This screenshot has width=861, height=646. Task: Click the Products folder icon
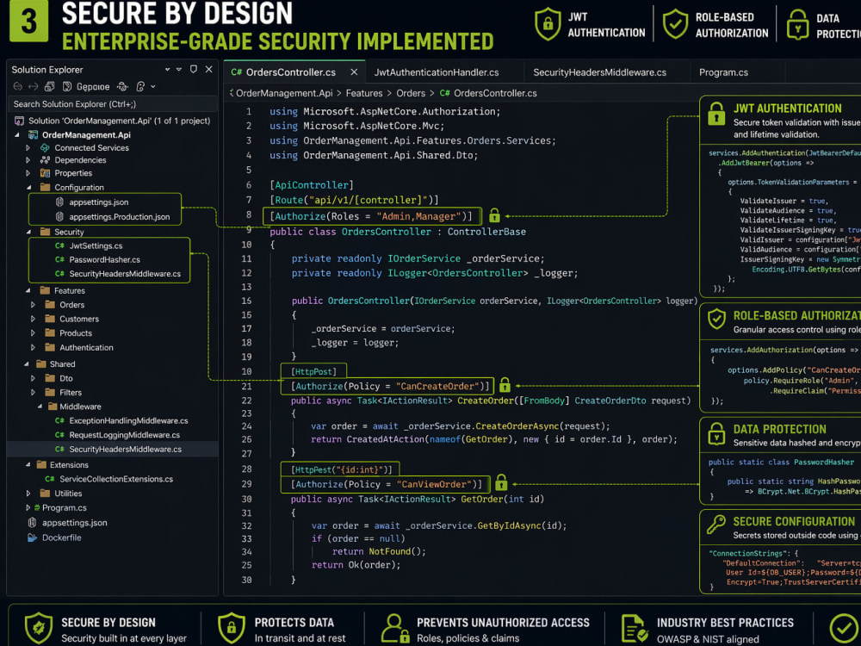tap(50, 332)
